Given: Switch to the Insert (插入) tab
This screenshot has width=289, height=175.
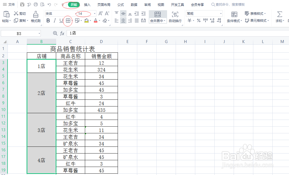Looking at the screenshot, I should pos(87,5).
